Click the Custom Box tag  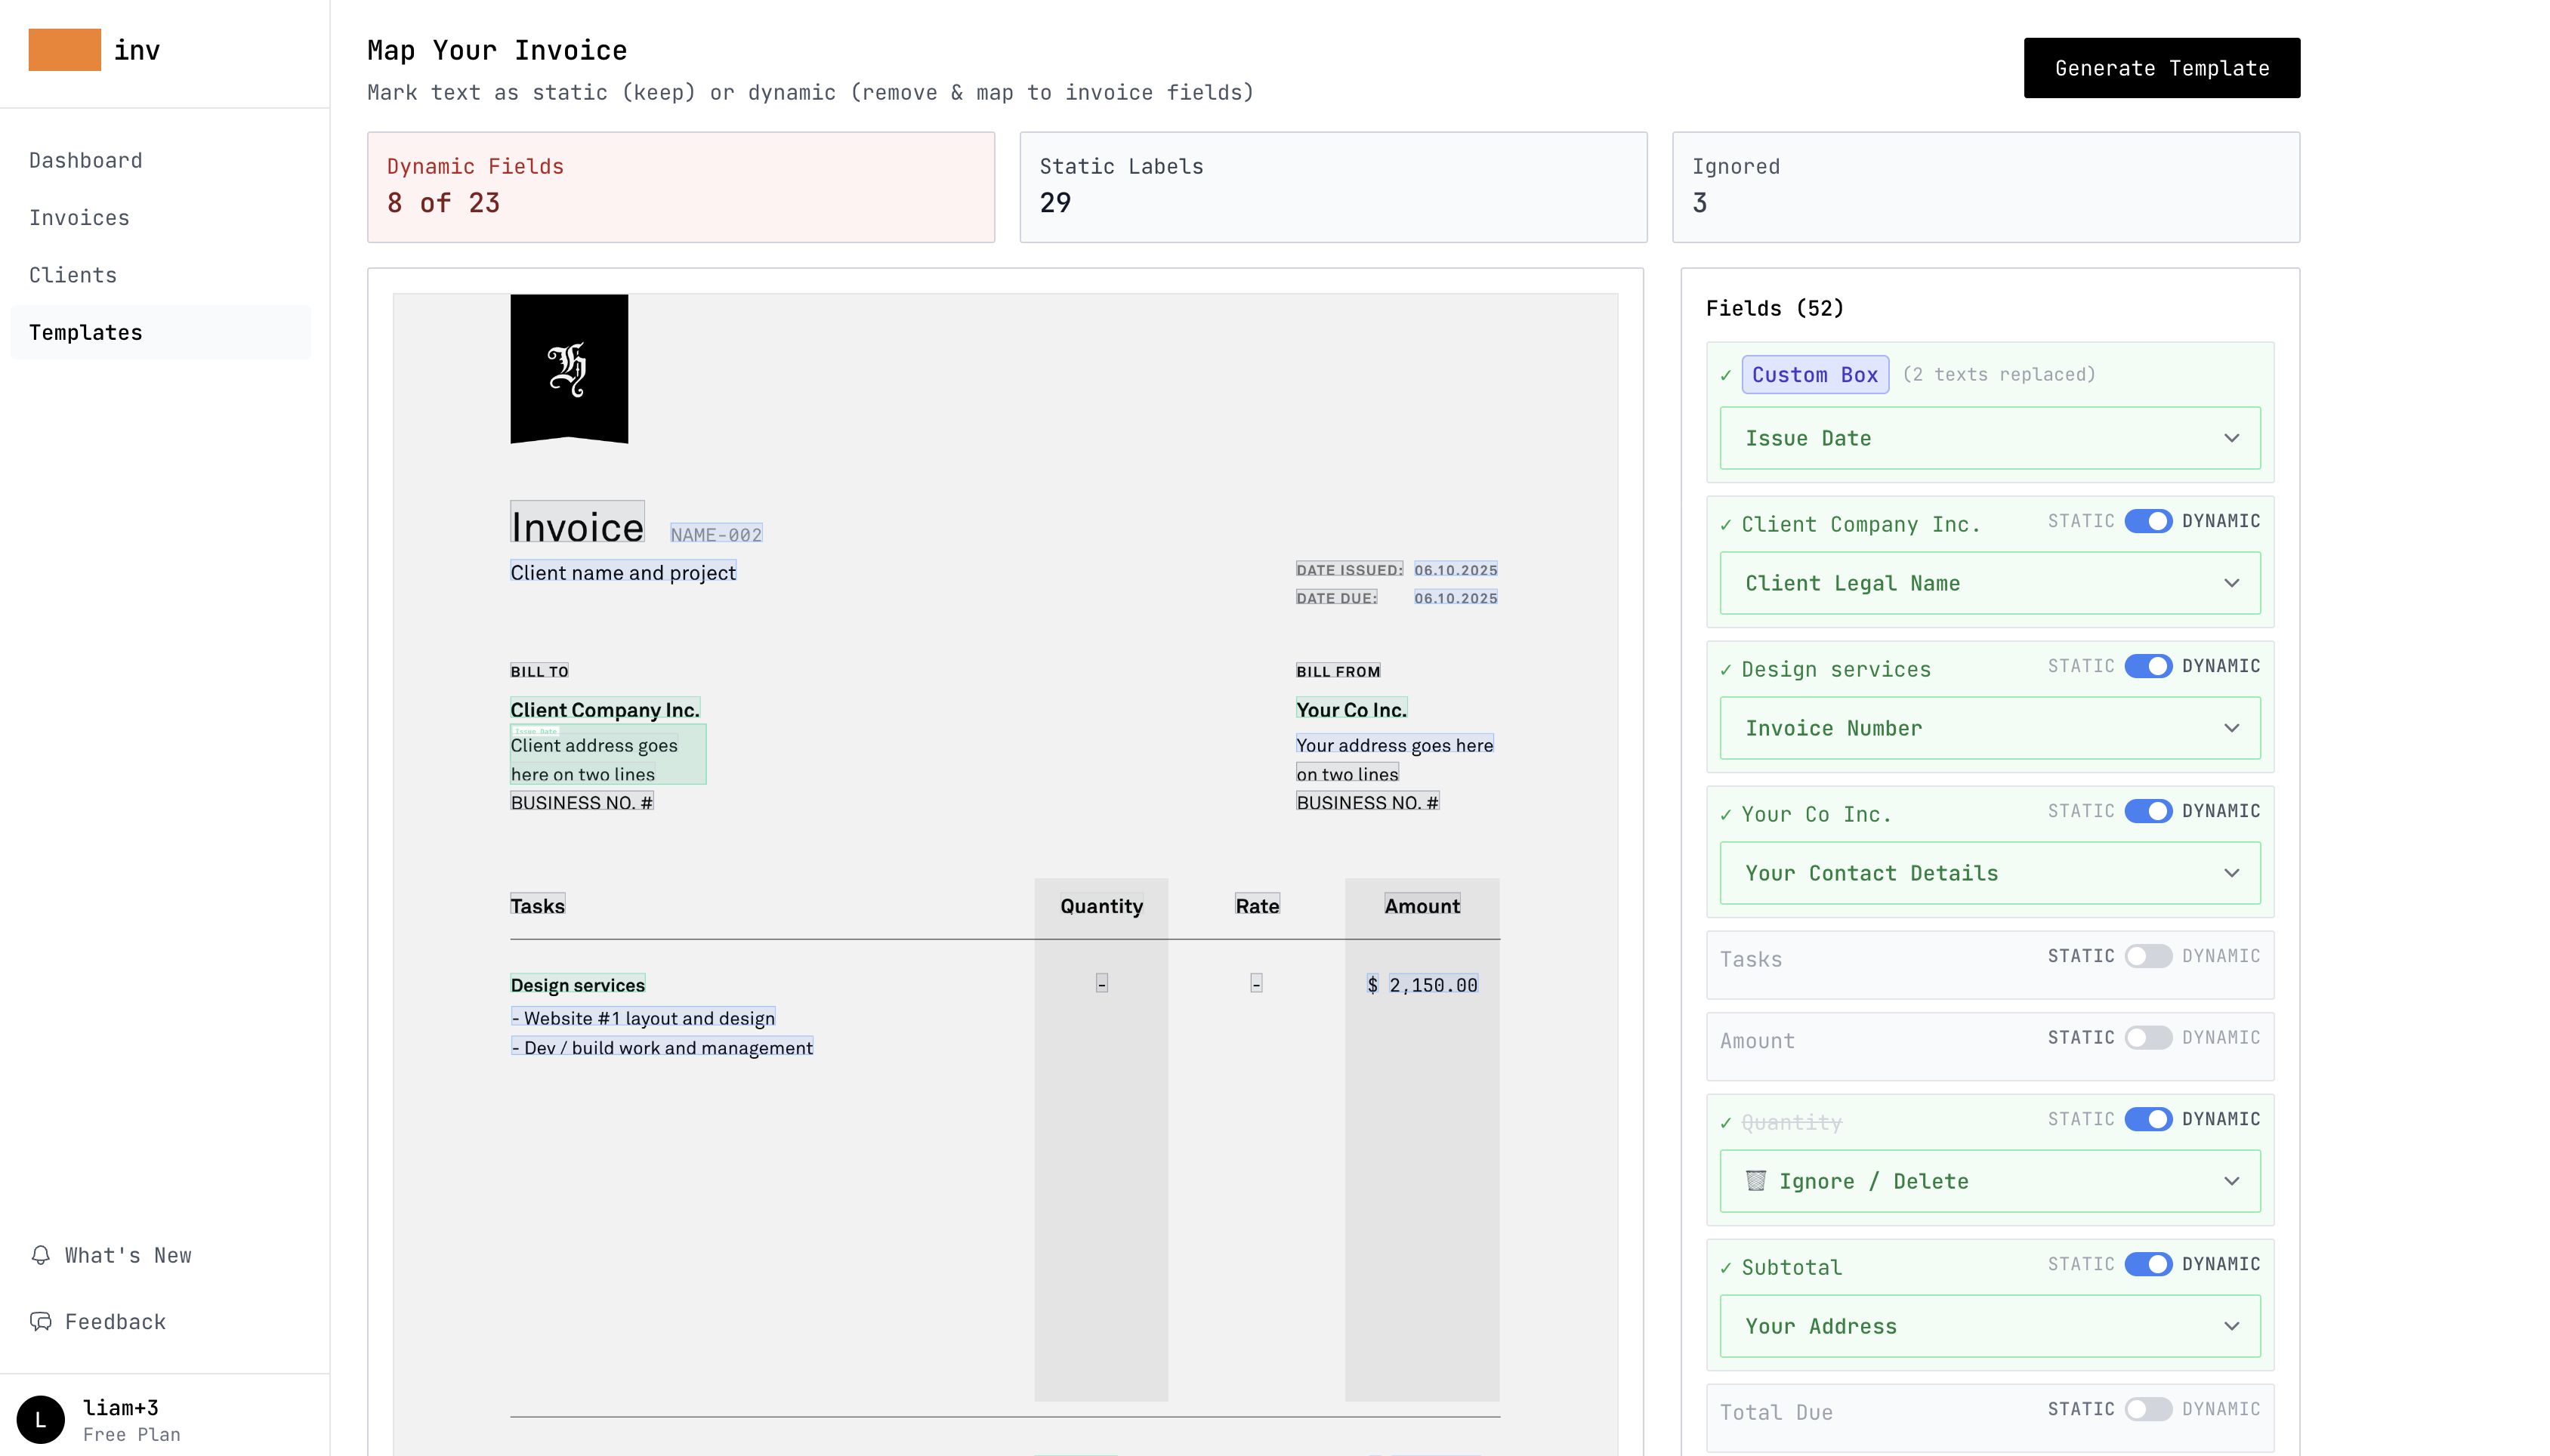pyautogui.click(x=1814, y=375)
